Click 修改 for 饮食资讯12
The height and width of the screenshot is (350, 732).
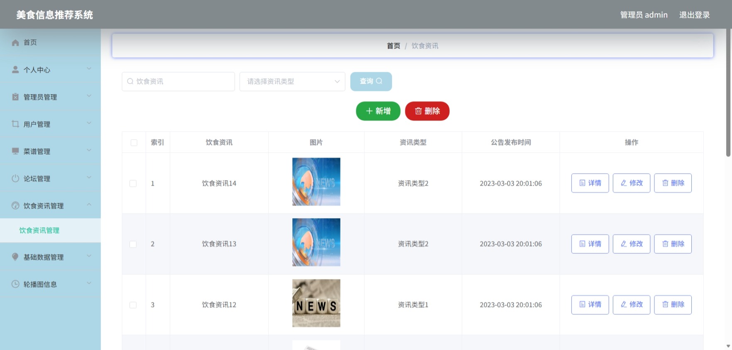(x=632, y=304)
